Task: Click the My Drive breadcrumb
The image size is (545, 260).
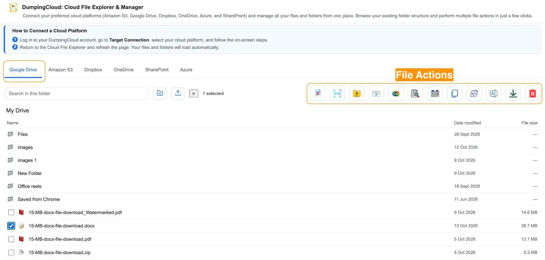Action: (x=17, y=110)
